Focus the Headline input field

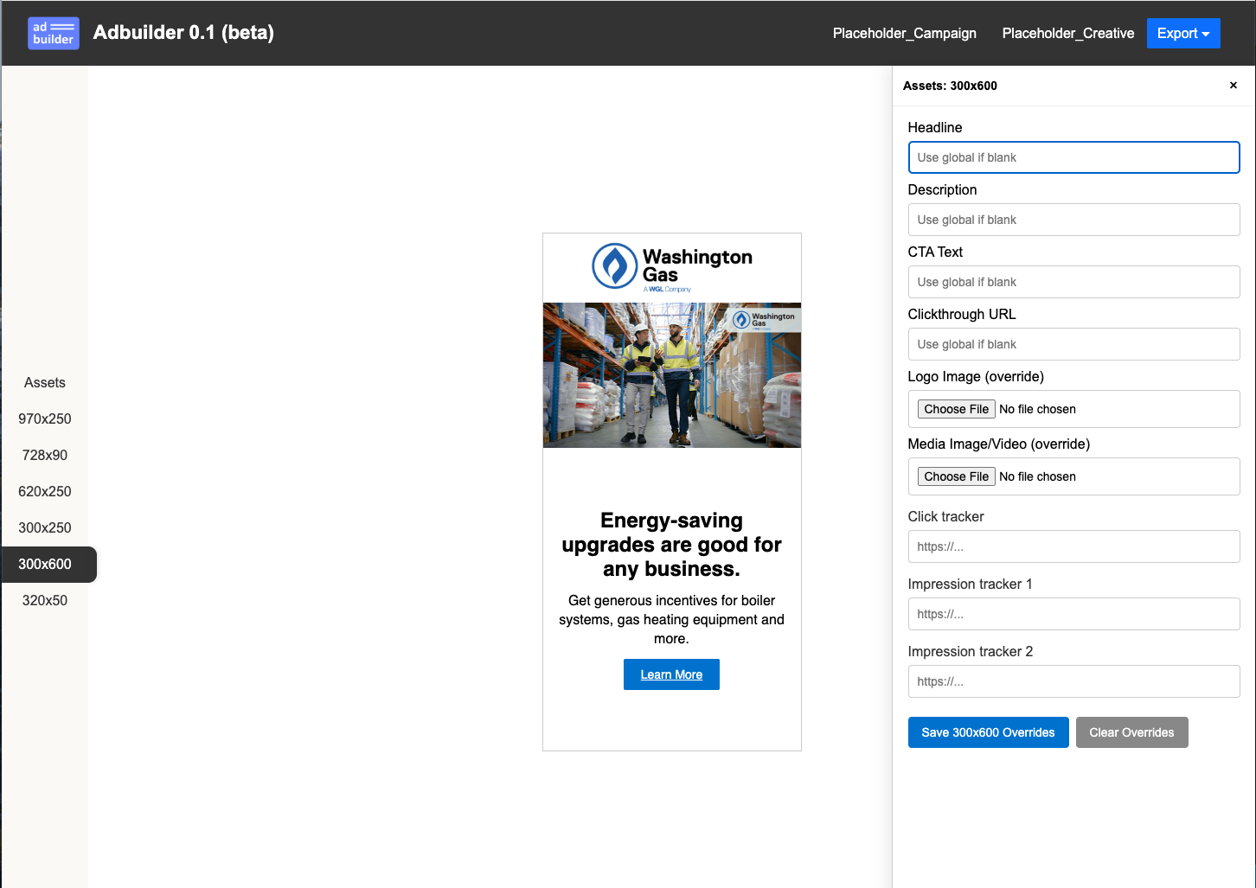pyautogui.click(x=1073, y=157)
